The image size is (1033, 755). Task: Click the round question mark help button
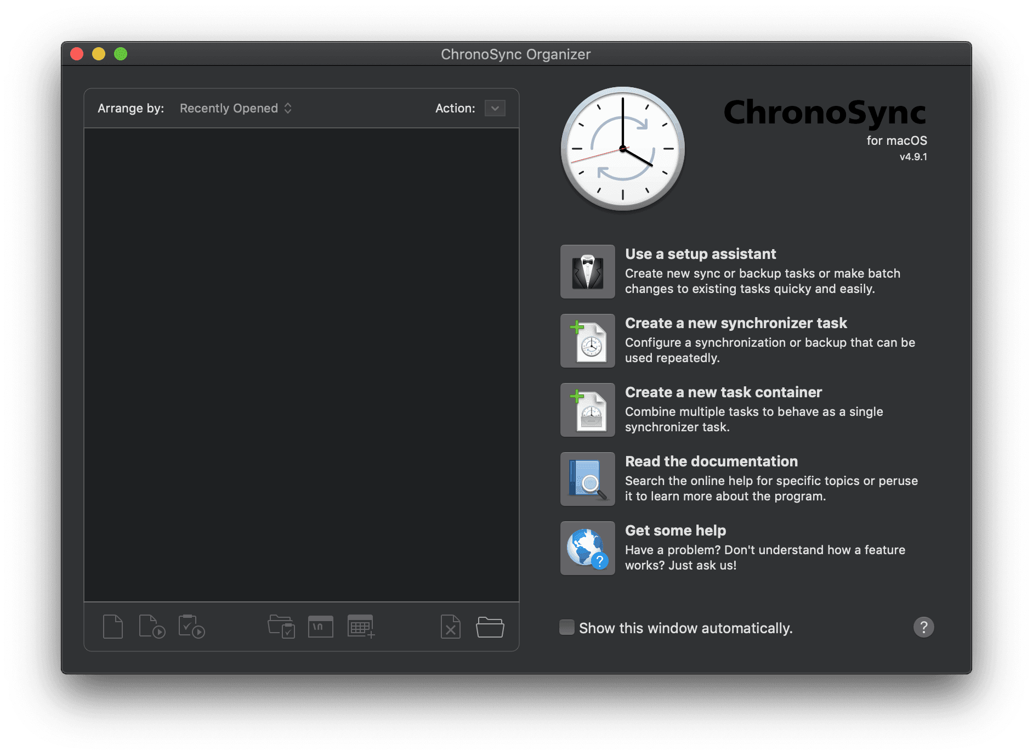click(x=924, y=627)
